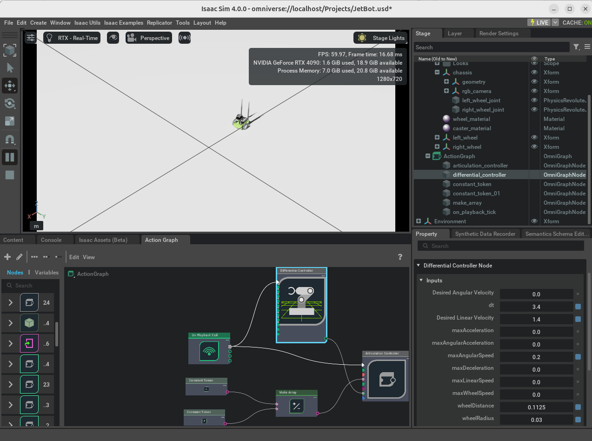
Task: Collapse Differential Controller Node section
Action: tap(418, 266)
